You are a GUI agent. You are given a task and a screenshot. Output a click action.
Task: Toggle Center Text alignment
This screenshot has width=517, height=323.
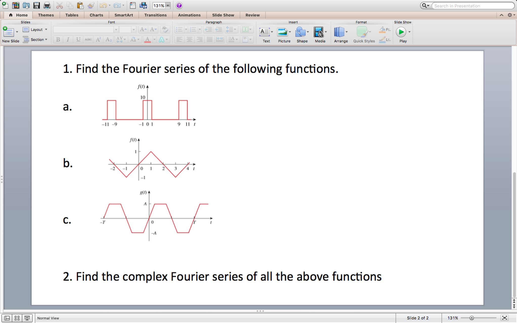click(189, 39)
